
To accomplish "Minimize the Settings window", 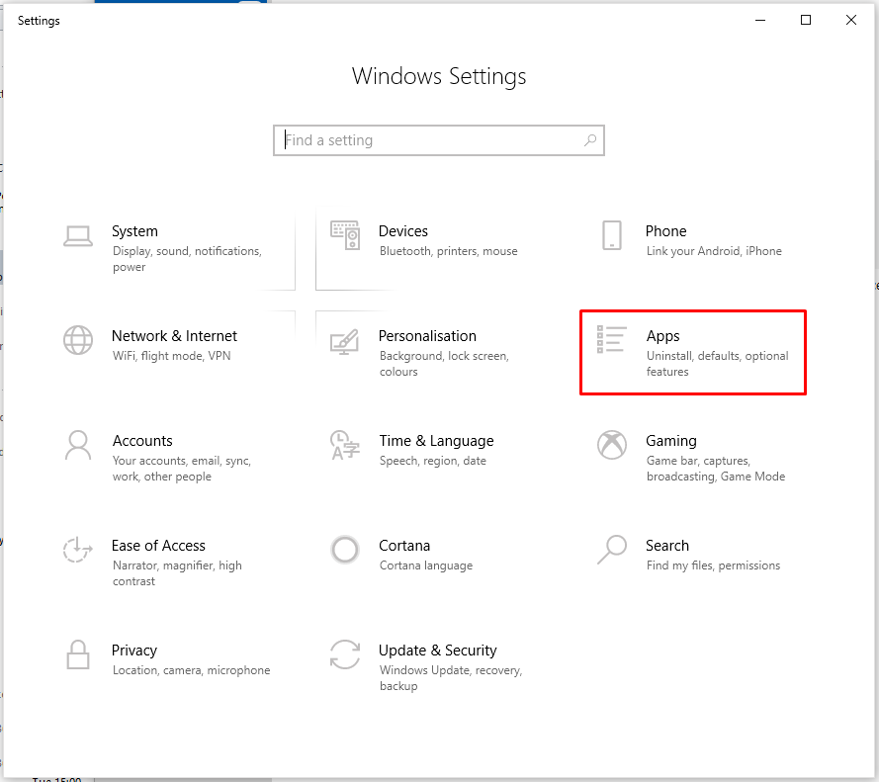I will point(760,20).
